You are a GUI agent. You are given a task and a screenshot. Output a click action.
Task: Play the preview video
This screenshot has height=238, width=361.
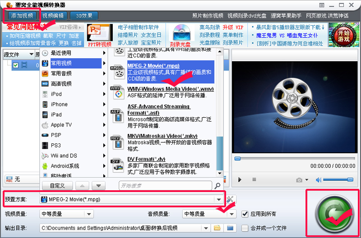(240, 179)
